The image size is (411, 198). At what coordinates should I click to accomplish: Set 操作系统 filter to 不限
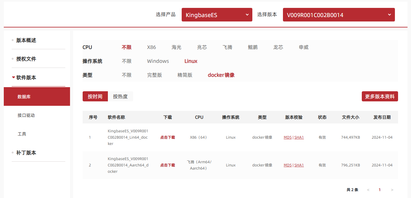[x=126, y=61]
